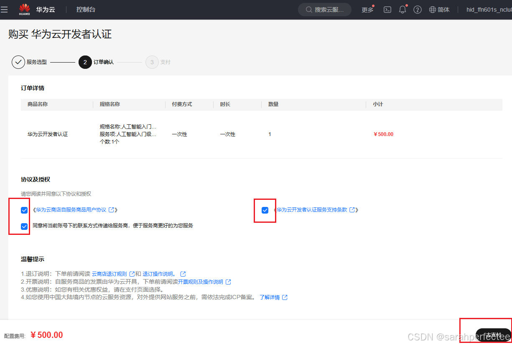Image resolution: width=512 pixels, height=345 pixels.
Task: Open 华为云开发者认证服务支持条款 link
Action: [x=312, y=210]
